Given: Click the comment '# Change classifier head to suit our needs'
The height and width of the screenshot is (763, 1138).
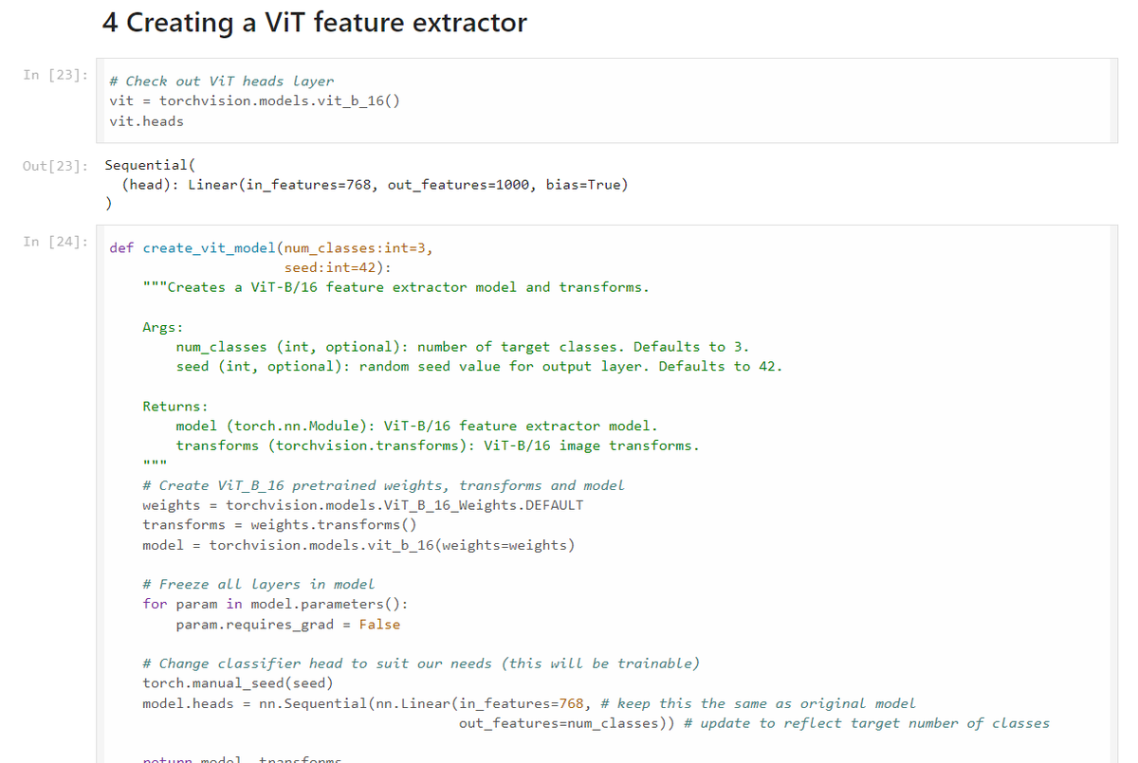Looking at the screenshot, I should tap(421, 663).
